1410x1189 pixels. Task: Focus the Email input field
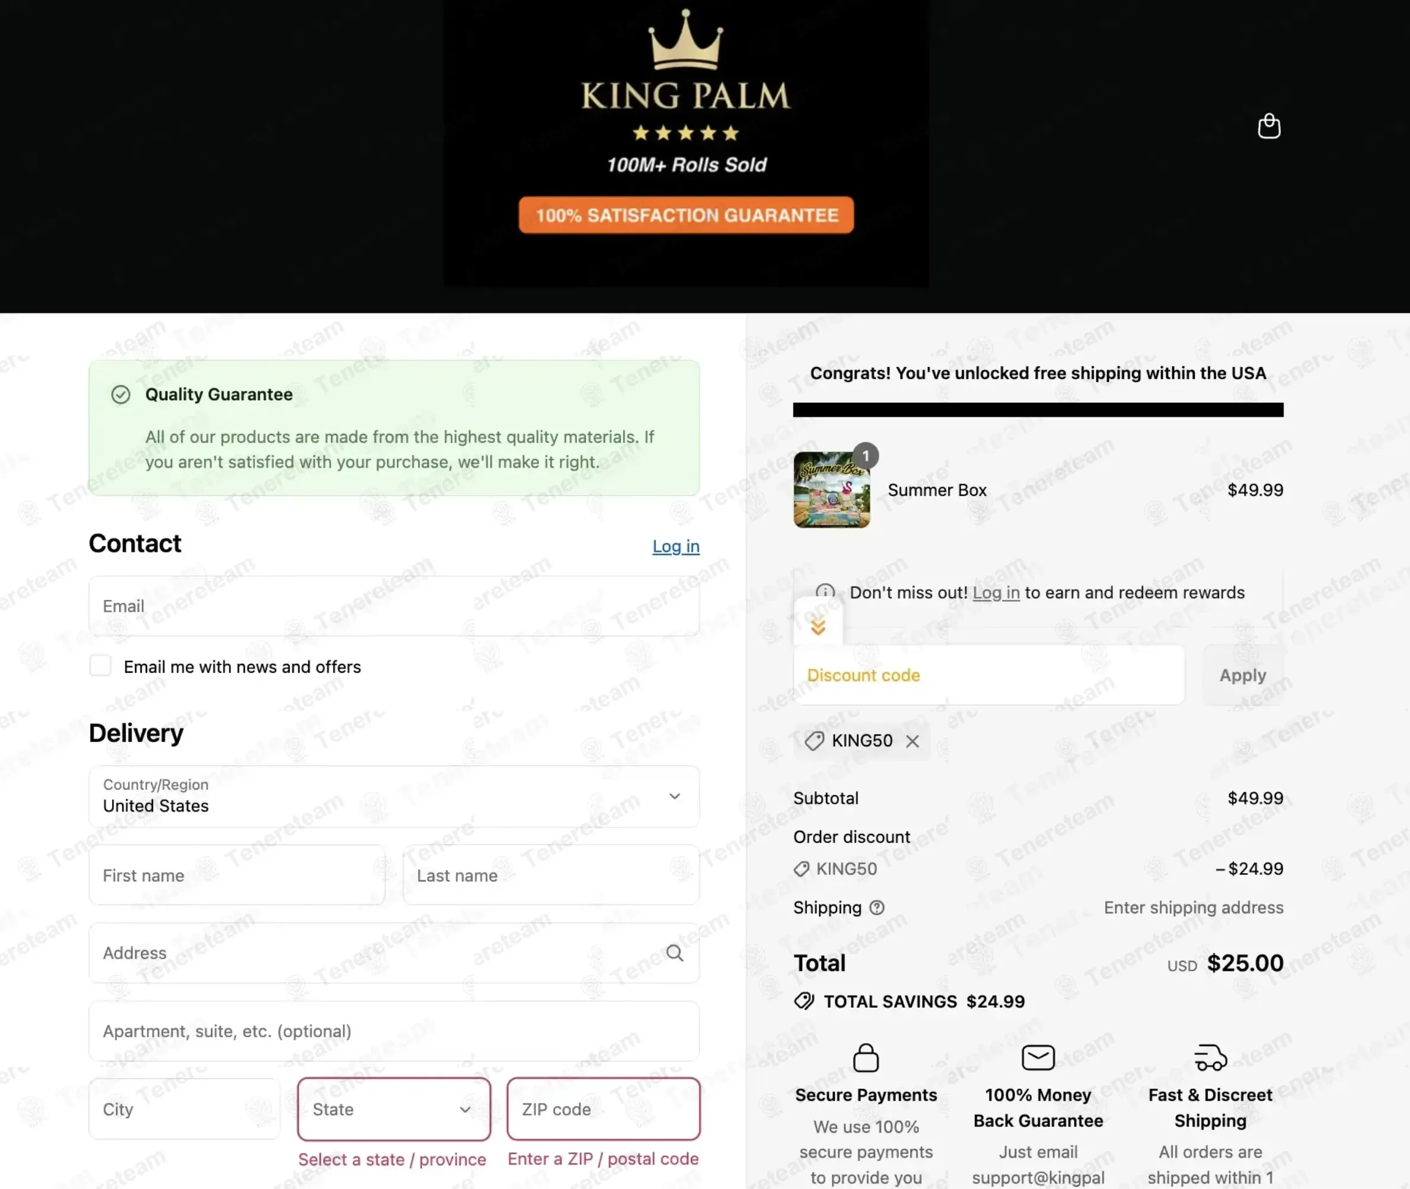tap(394, 605)
